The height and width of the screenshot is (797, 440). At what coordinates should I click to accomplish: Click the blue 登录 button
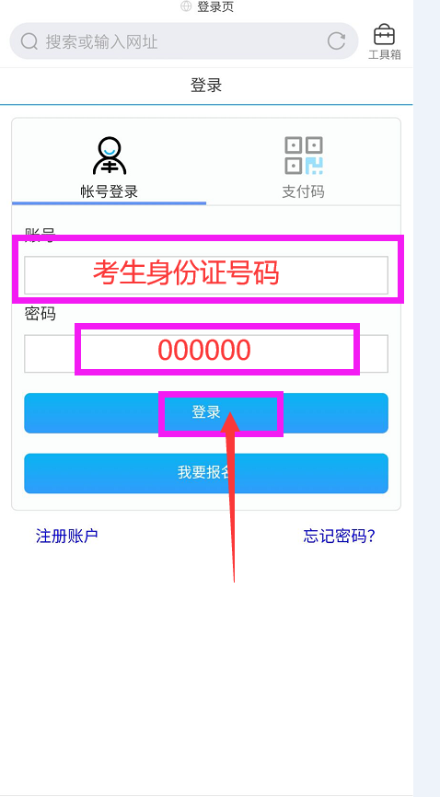tap(206, 412)
